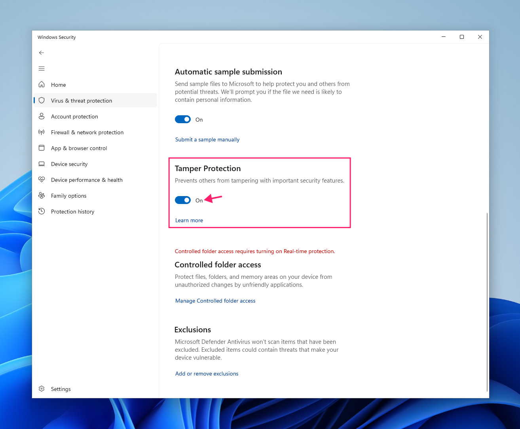Viewport: 520px width, 429px height.
Task: Click the Account protection person icon
Action: coord(42,116)
